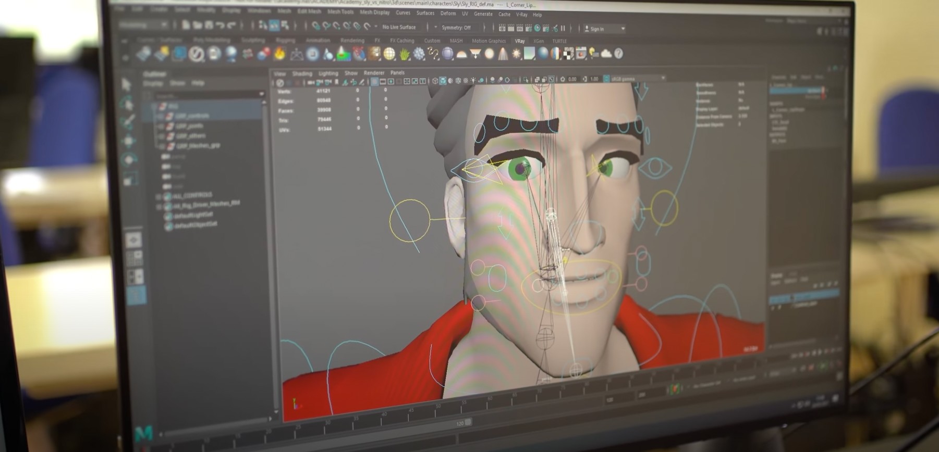Viewport: 939px width, 452px height.
Task: Open viewport Panels menu
Action: click(x=397, y=73)
